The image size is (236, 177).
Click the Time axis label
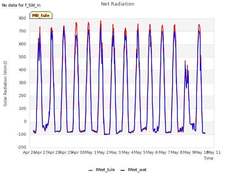click(x=209, y=158)
